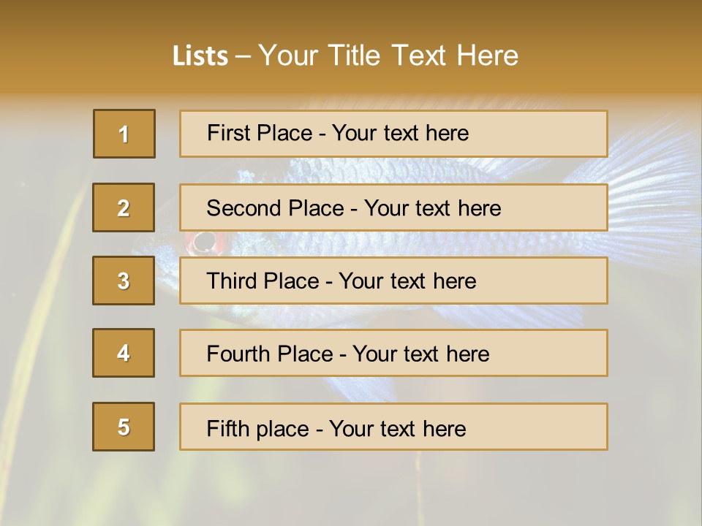Click the fish's red eye

tap(205, 243)
